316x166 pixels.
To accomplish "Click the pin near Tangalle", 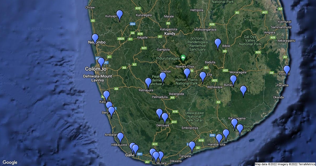I will click(x=192, y=146).
